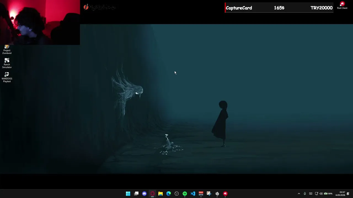The height and width of the screenshot is (198, 353).
Task: Open the touch keyboard tray icon
Action: [x=311, y=194]
